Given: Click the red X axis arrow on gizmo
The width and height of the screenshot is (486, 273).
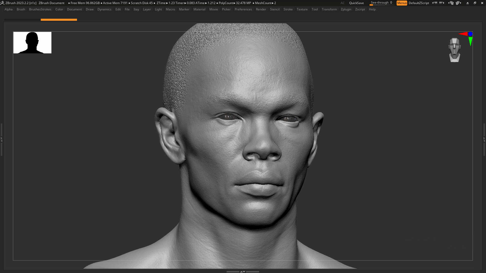Looking at the screenshot, I should pyautogui.click(x=463, y=34).
